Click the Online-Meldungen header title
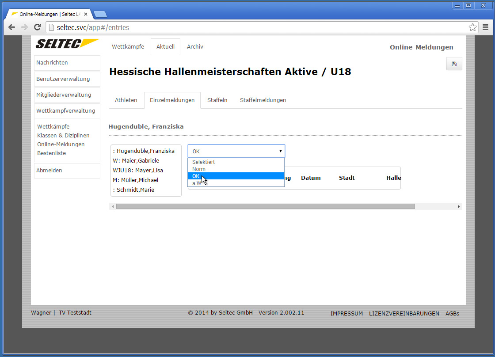This screenshot has height=357, width=495. pyautogui.click(x=422, y=47)
